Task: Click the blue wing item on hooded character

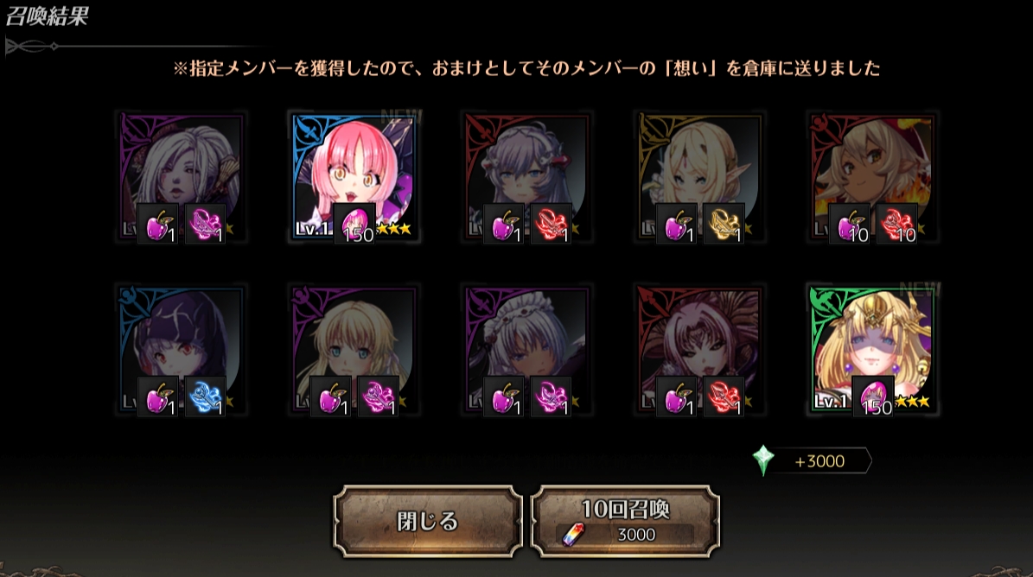Action: click(205, 396)
